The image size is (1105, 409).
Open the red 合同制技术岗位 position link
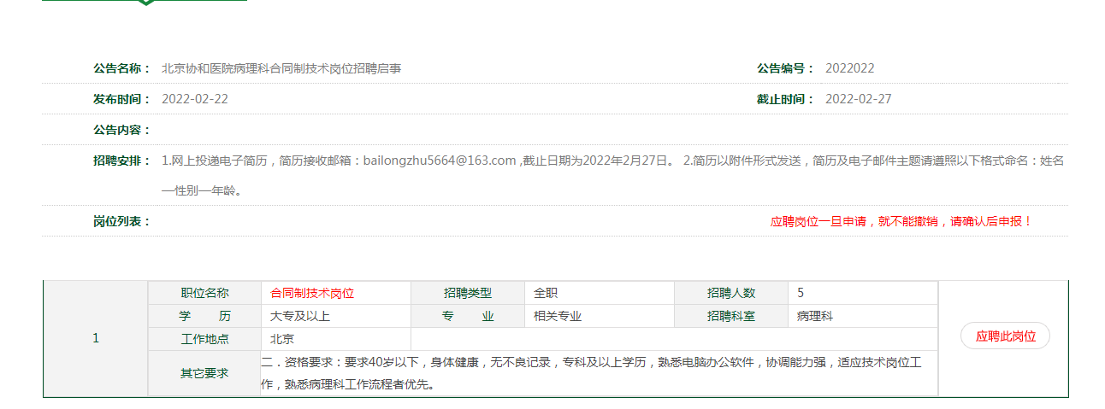point(312,294)
